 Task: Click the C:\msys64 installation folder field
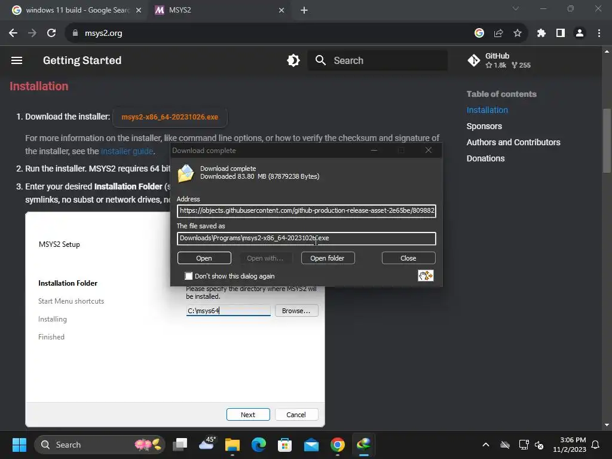(228, 311)
